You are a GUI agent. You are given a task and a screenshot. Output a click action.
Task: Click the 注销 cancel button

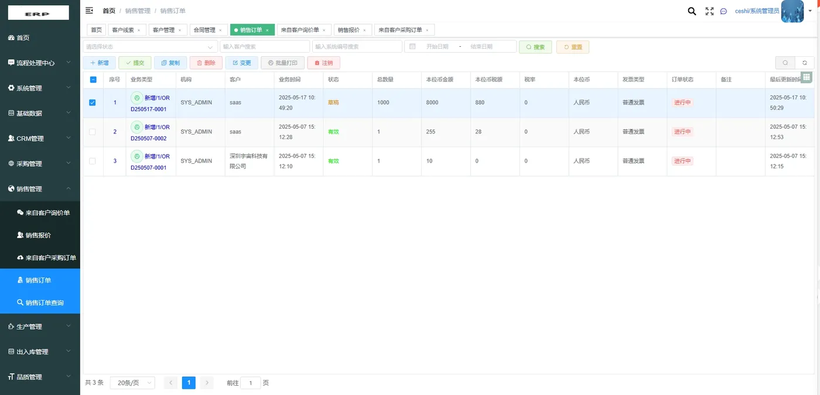click(x=324, y=63)
